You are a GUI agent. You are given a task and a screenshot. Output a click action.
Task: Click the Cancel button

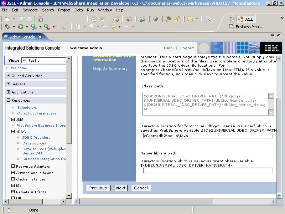[x=141, y=188]
